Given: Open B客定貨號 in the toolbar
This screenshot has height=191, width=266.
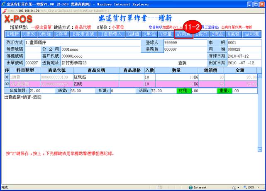Looking at the screenshot, I should tap(84, 34).
